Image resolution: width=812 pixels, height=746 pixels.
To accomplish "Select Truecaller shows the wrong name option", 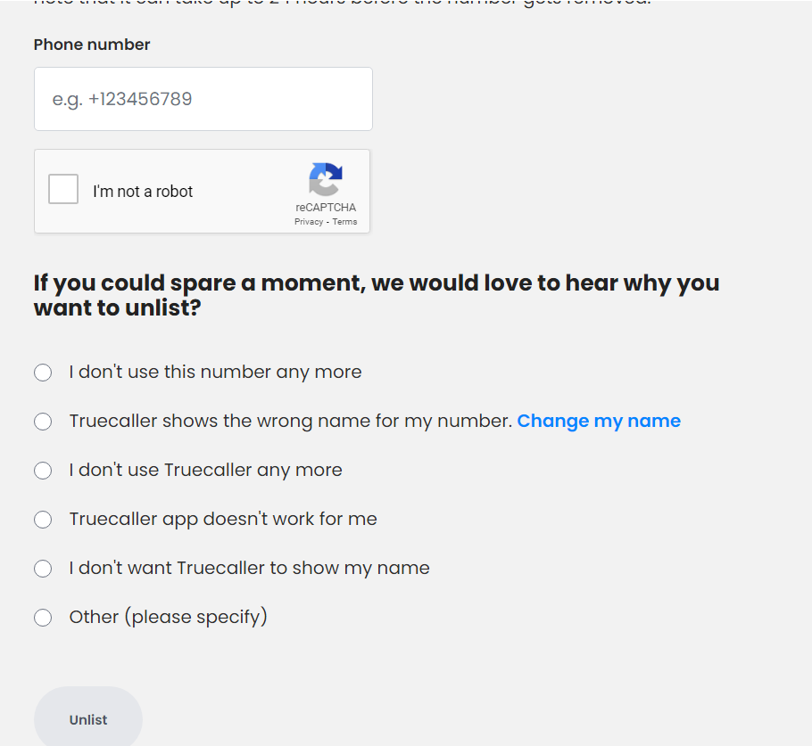I will (43, 422).
